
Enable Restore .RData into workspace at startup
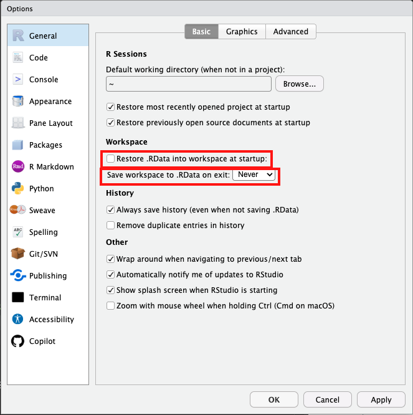111,159
